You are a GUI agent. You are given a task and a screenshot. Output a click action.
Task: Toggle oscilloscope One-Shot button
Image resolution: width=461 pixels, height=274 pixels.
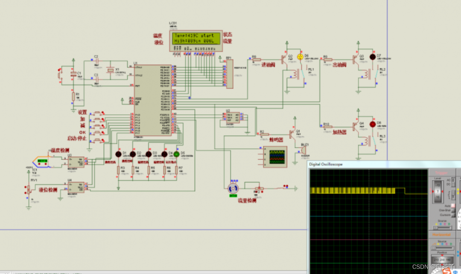453,210
